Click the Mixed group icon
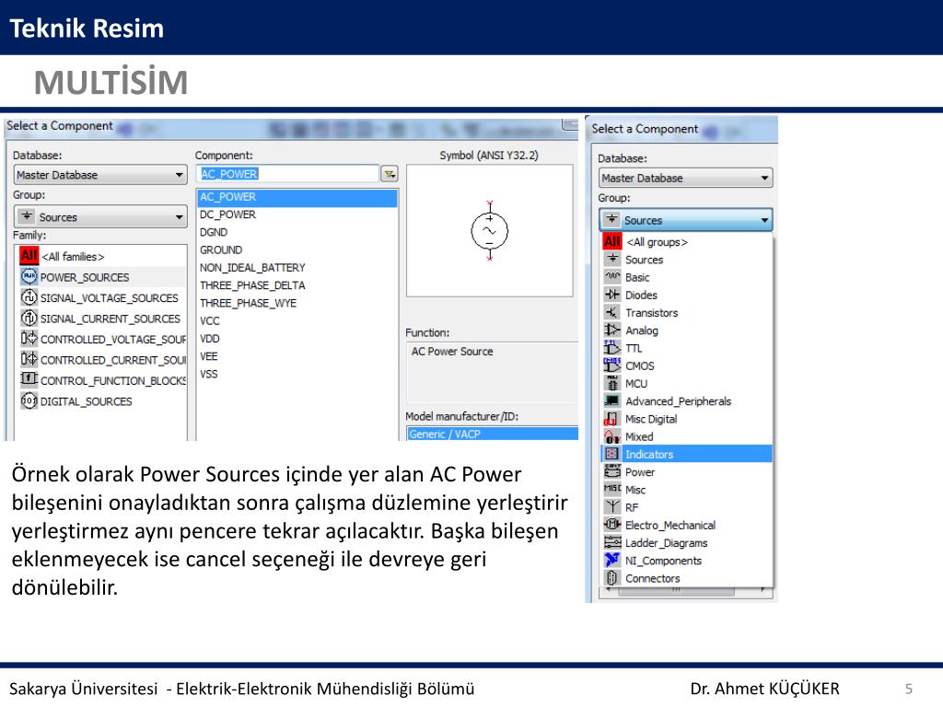 point(612,435)
